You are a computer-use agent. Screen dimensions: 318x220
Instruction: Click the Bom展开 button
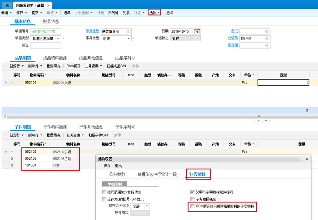pyautogui.click(x=74, y=66)
